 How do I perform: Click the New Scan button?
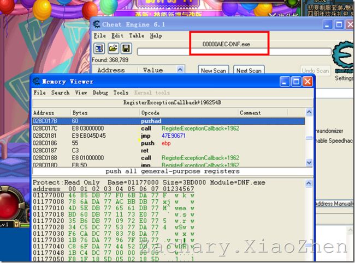pyautogui.click(x=213, y=70)
